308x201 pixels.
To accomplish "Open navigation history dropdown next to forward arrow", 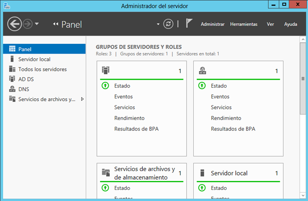I will point(37,24).
